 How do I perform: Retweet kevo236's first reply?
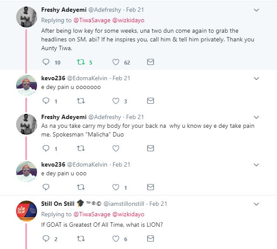(81, 101)
